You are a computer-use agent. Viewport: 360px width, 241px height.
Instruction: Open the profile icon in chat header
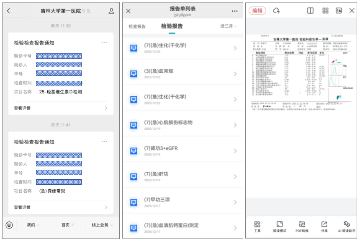point(111,11)
